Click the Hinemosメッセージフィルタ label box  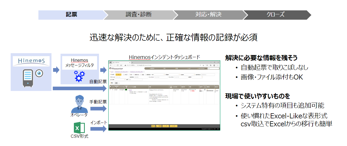(80, 63)
